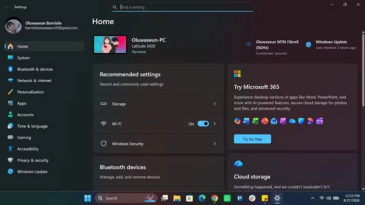The height and width of the screenshot is (205, 365).
Task: Go to Network & internet settings
Action: [44, 80]
